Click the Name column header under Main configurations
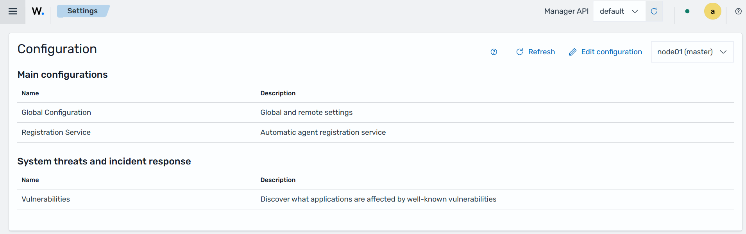The width and height of the screenshot is (746, 234). tap(30, 93)
